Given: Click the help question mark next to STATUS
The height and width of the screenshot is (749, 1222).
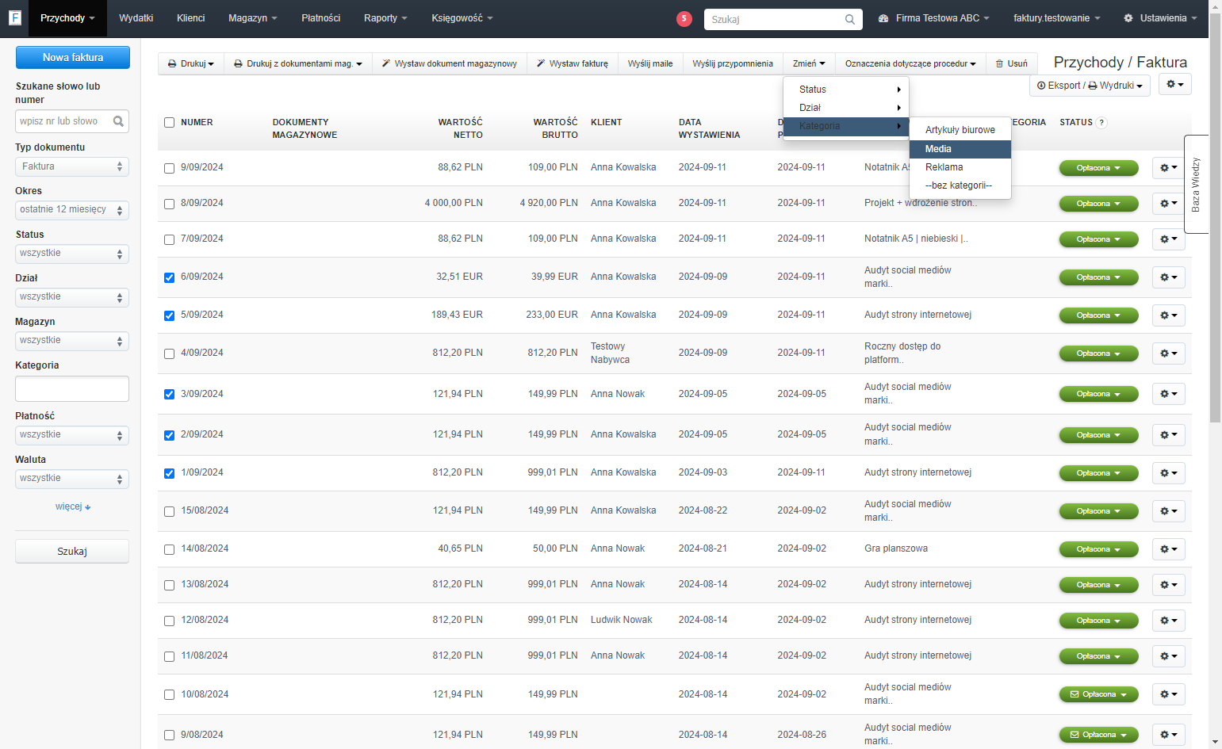Looking at the screenshot, I should point(1101,123).
